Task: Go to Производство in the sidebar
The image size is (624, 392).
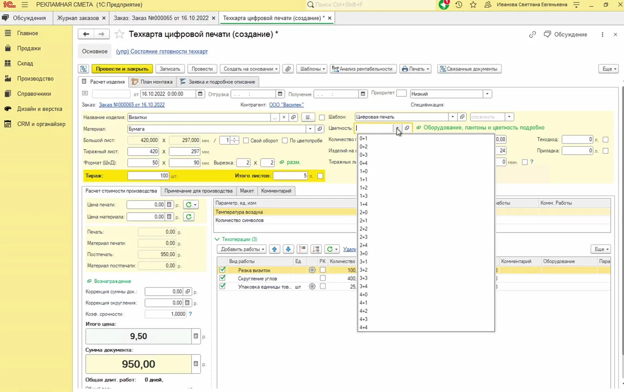Action: click(x=35, y=78)
